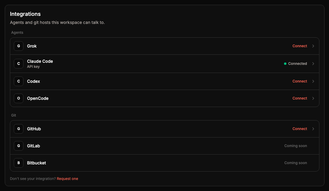Click the Bitbucket B icon
This screenshot has height=191, width=329.
coord(19,163)
